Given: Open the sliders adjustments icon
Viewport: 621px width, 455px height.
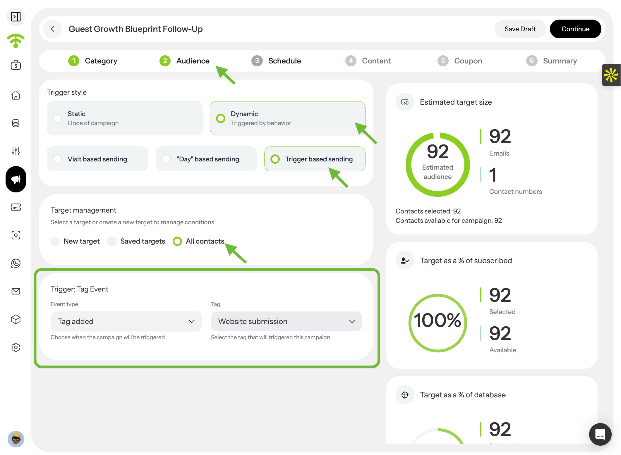Looking at the screenshot, I should click(16, 151).
